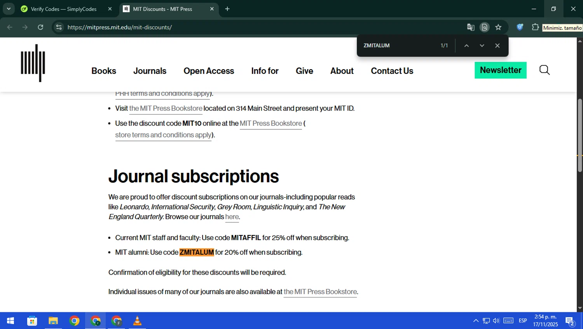Show hidden system tray icons chevron
Viewport: 583px width, 329px height.
pos(476,321)
